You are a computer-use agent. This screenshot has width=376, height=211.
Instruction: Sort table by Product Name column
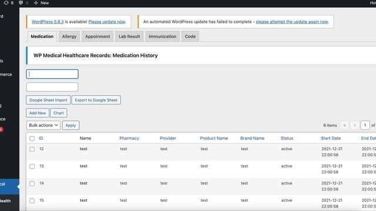pos(214,138)
